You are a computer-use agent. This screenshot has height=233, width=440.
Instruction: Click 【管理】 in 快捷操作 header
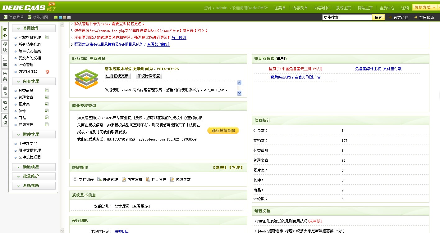(236, 168)
